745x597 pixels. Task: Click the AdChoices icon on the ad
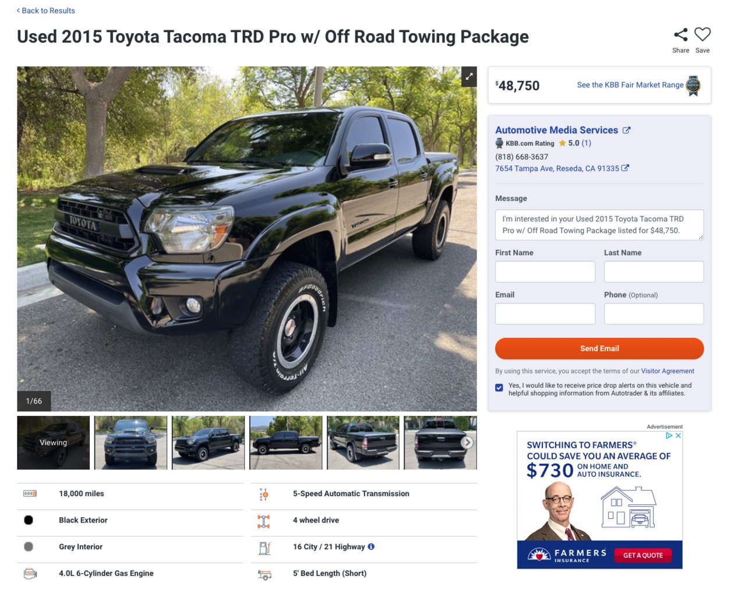669,436
